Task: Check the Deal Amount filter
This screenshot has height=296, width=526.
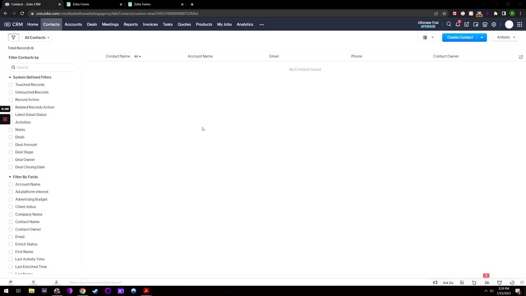Action: click(11, 145)
